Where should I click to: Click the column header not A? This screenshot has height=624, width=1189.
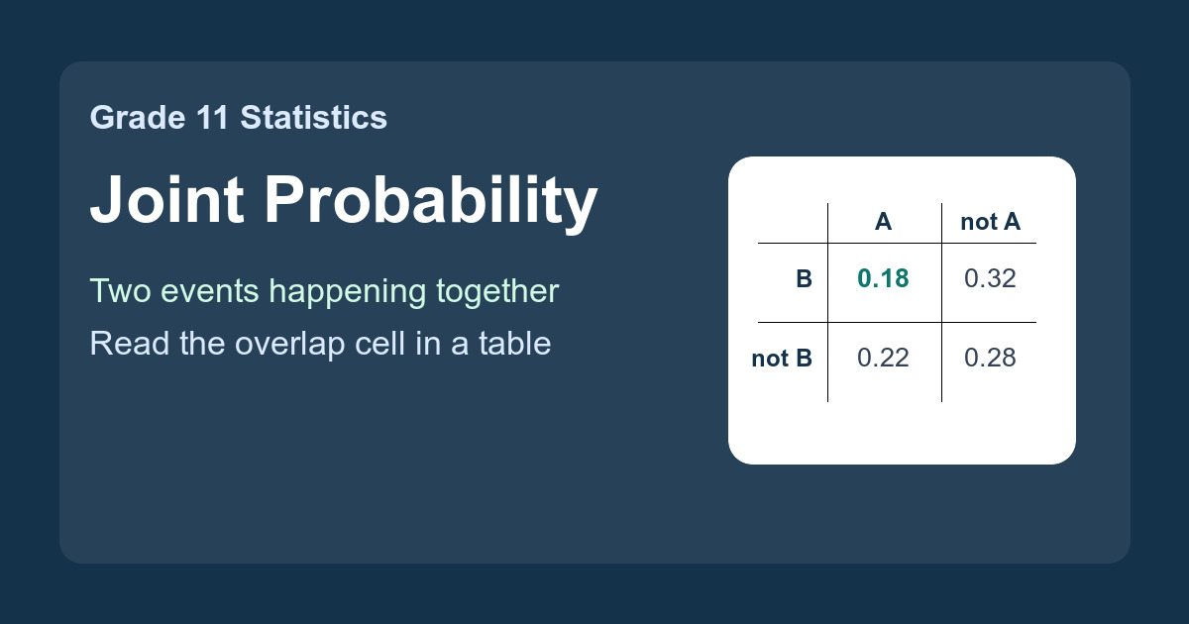click(990, 222)
